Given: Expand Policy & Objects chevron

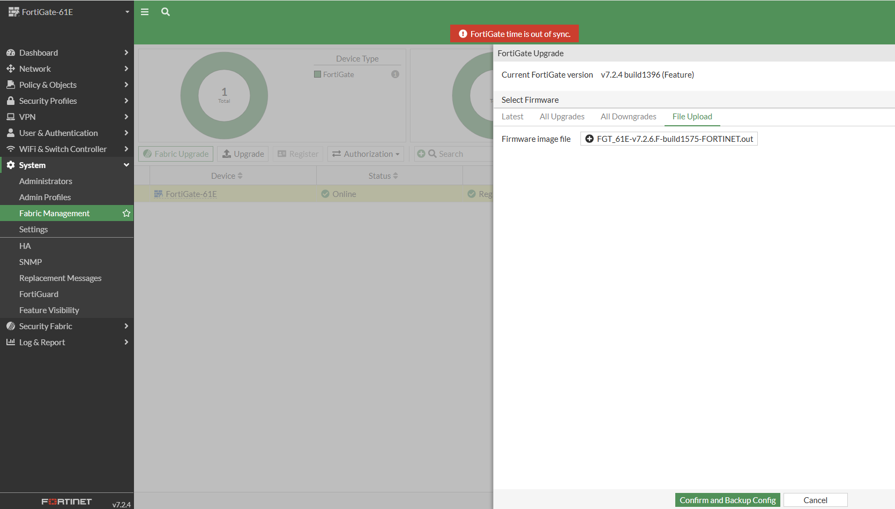Looking at the screenshot, I should pyautogui.click(x=126, y=85).
